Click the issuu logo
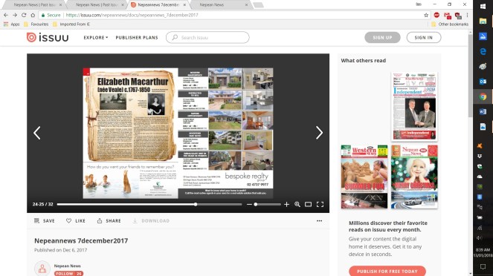 pyautogui.click(x=48, y=37)
